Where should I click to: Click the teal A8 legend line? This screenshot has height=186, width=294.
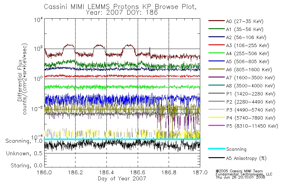pos(216,85)
